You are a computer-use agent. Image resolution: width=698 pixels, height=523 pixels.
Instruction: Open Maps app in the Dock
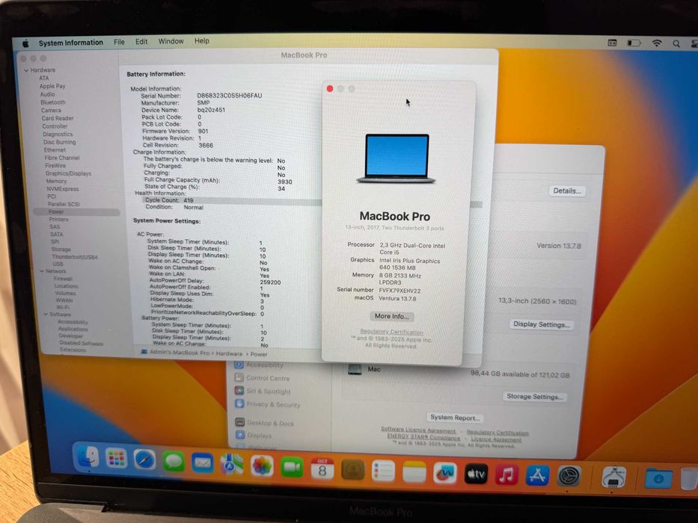point(232,465)
